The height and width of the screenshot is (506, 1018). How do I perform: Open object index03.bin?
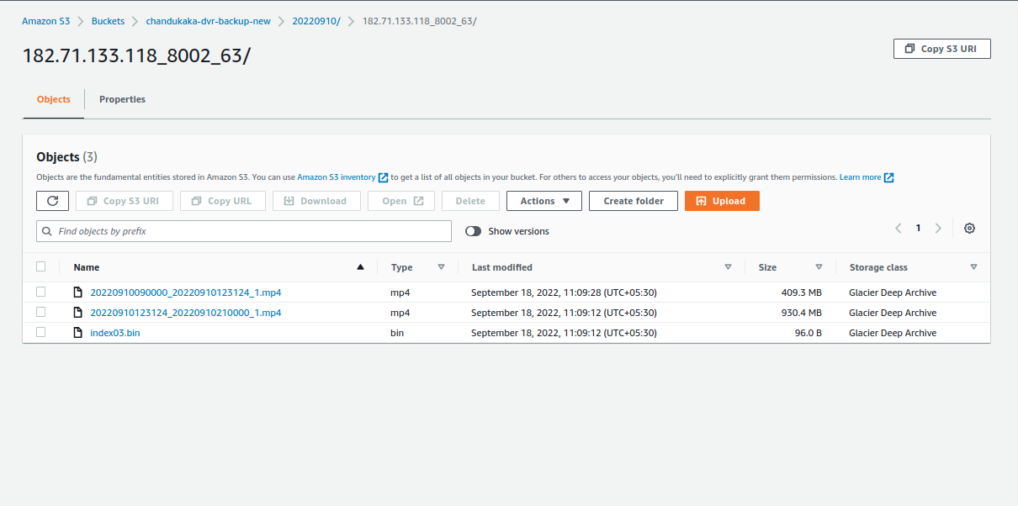click(x=115, y=333)
